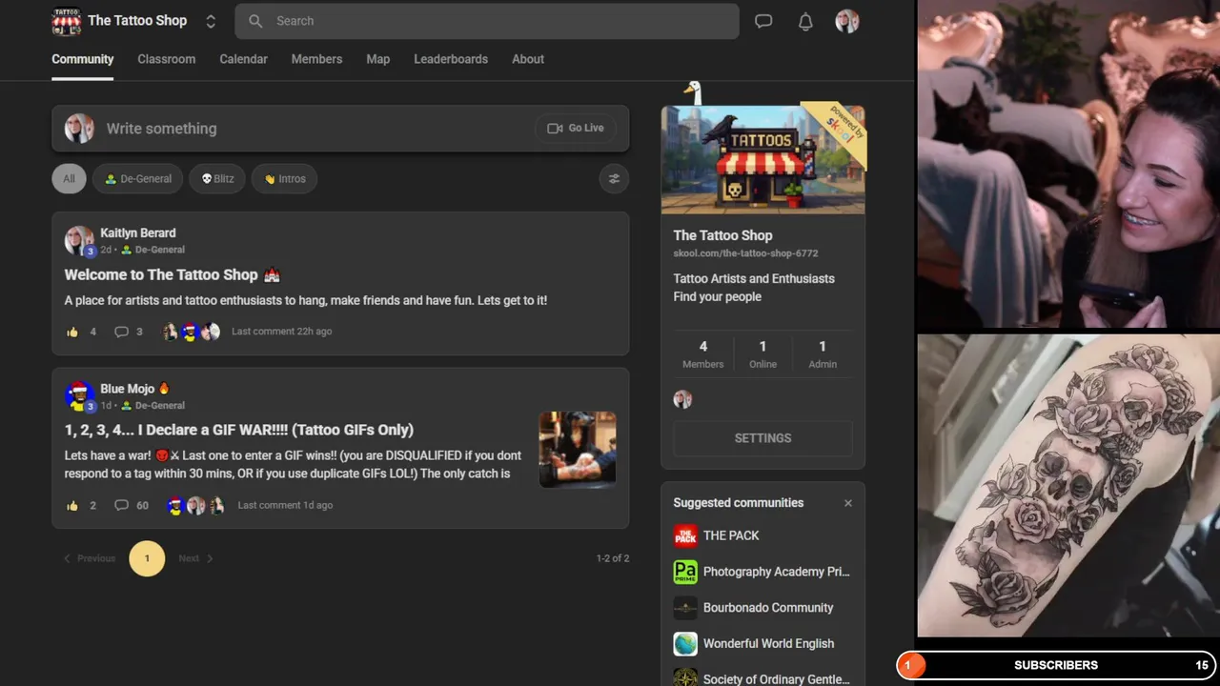Expand the community switcher arrows
The height and width of the screenshot is (686, 1220).
[x=211, y=21]
